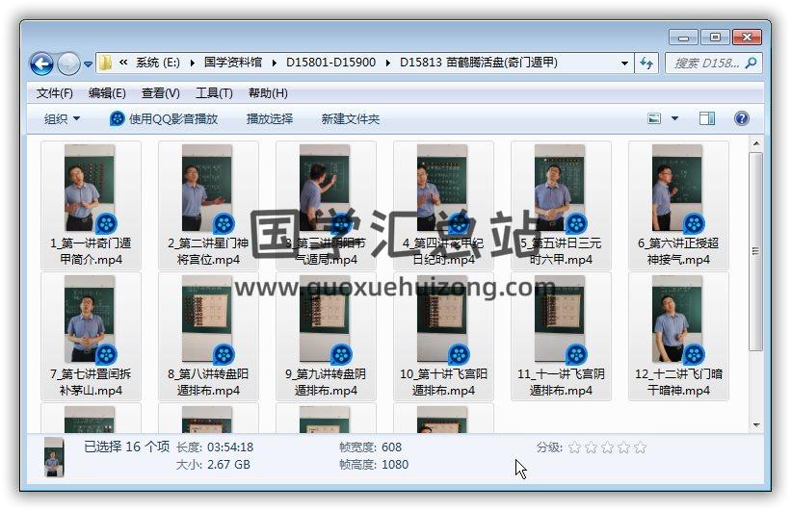Click the Forward navigation arrow button
This screenshot has width=791, height=511.
68,64
